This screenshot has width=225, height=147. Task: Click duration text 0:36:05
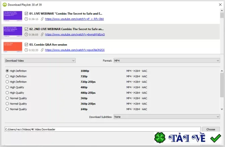tap(34, 34)
